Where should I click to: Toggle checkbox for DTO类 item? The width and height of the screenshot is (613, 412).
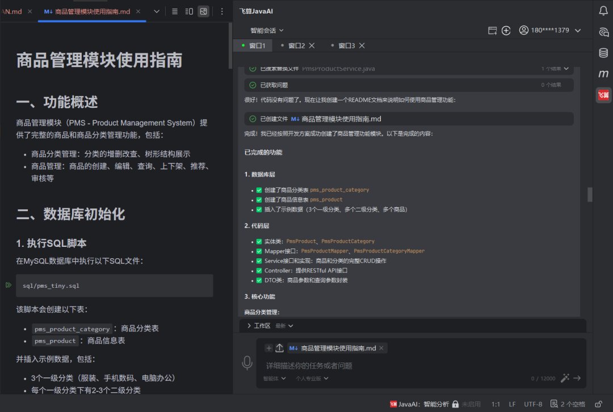[x=259, y=280]
